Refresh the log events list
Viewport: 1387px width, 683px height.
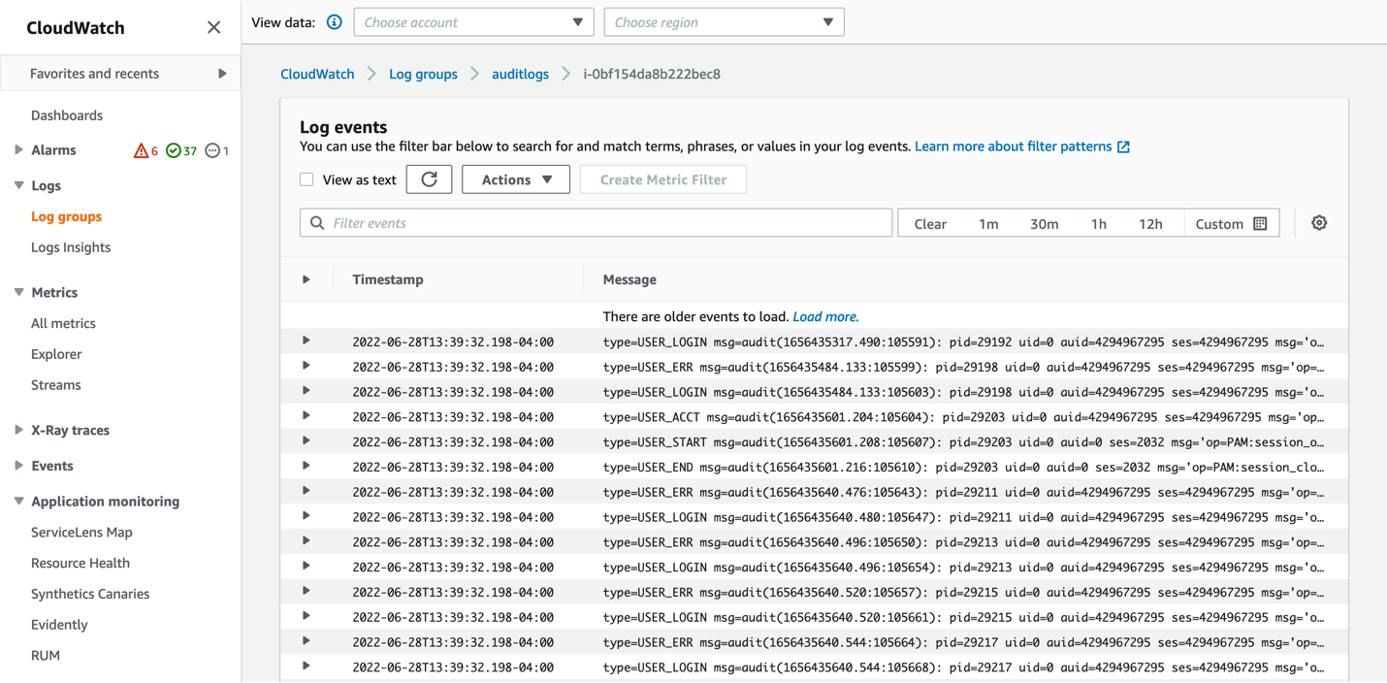click(429, 179)
